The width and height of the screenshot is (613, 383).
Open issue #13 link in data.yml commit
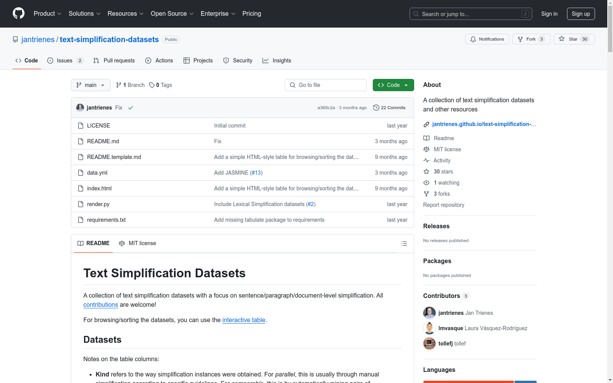click(x=256, y=173)
